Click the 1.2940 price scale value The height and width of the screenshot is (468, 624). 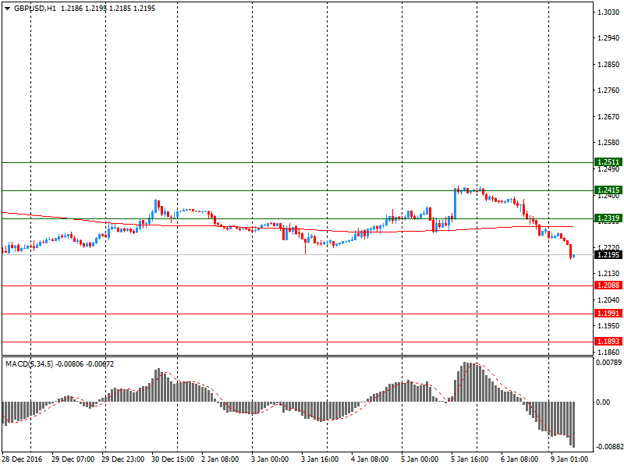608,38
